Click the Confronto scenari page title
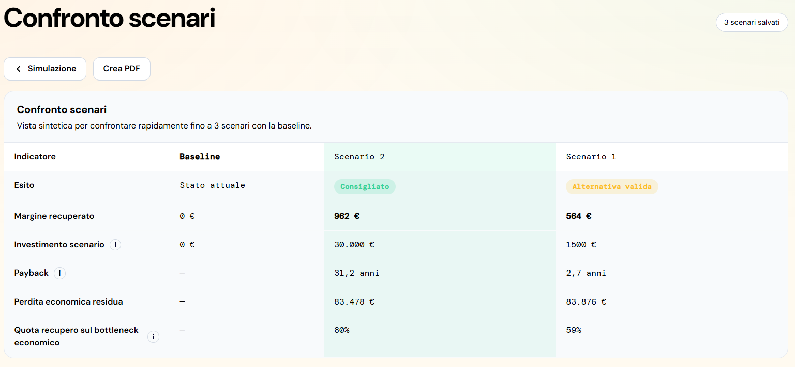The image size is (795, 367). [x=110, y=19]
